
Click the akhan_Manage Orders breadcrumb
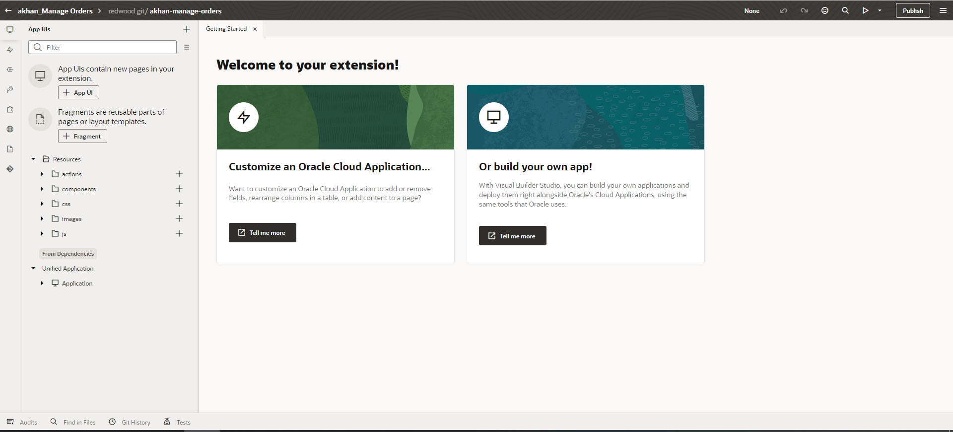[x=55, y=10]
